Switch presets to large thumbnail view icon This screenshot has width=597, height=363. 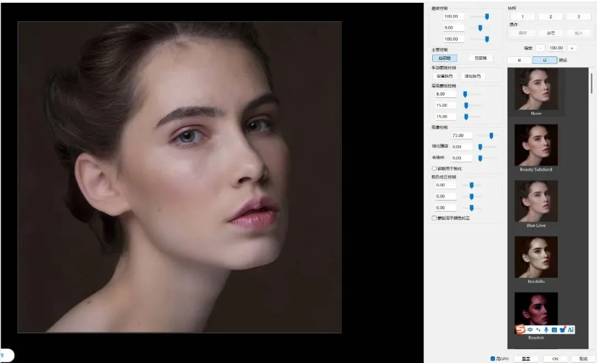[544, 60]
